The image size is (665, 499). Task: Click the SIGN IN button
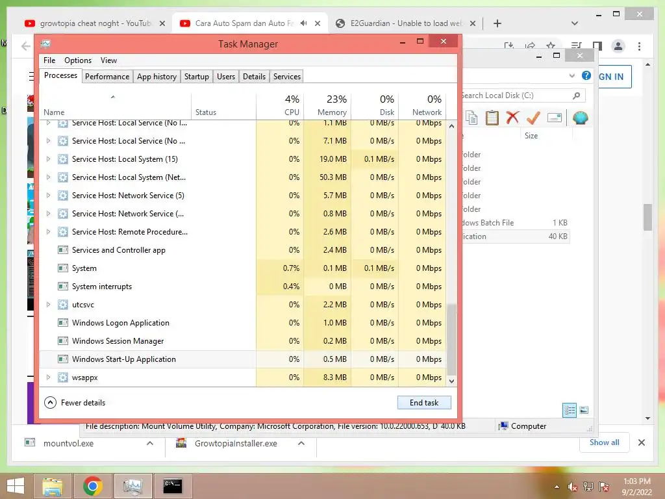pyautogui.click(x=614, y=77)
